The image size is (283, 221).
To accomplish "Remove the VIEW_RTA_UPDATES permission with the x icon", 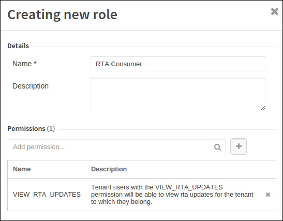I will click(x=268, y=195).
